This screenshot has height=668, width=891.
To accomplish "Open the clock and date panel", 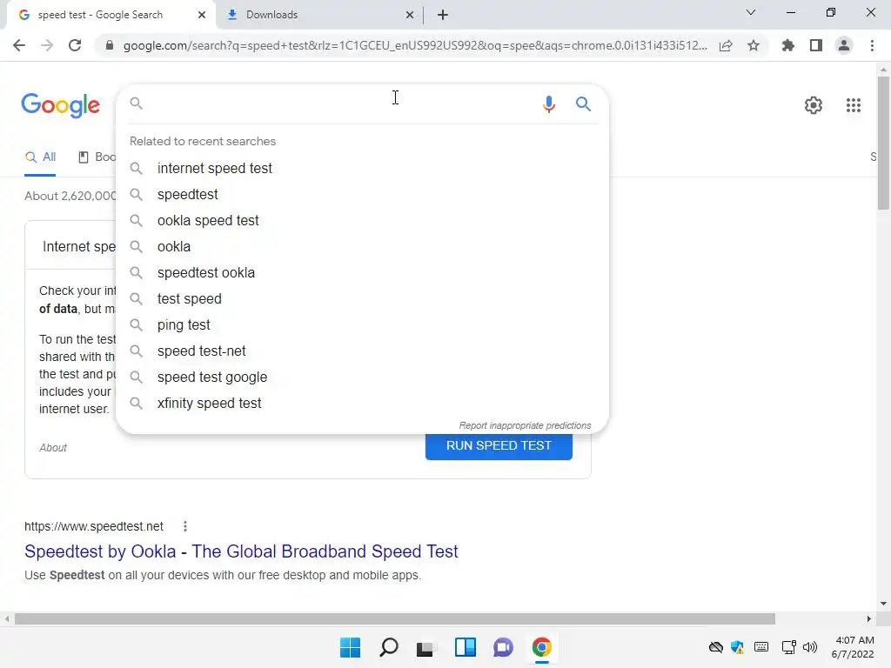I will click(x=853, y=647).
